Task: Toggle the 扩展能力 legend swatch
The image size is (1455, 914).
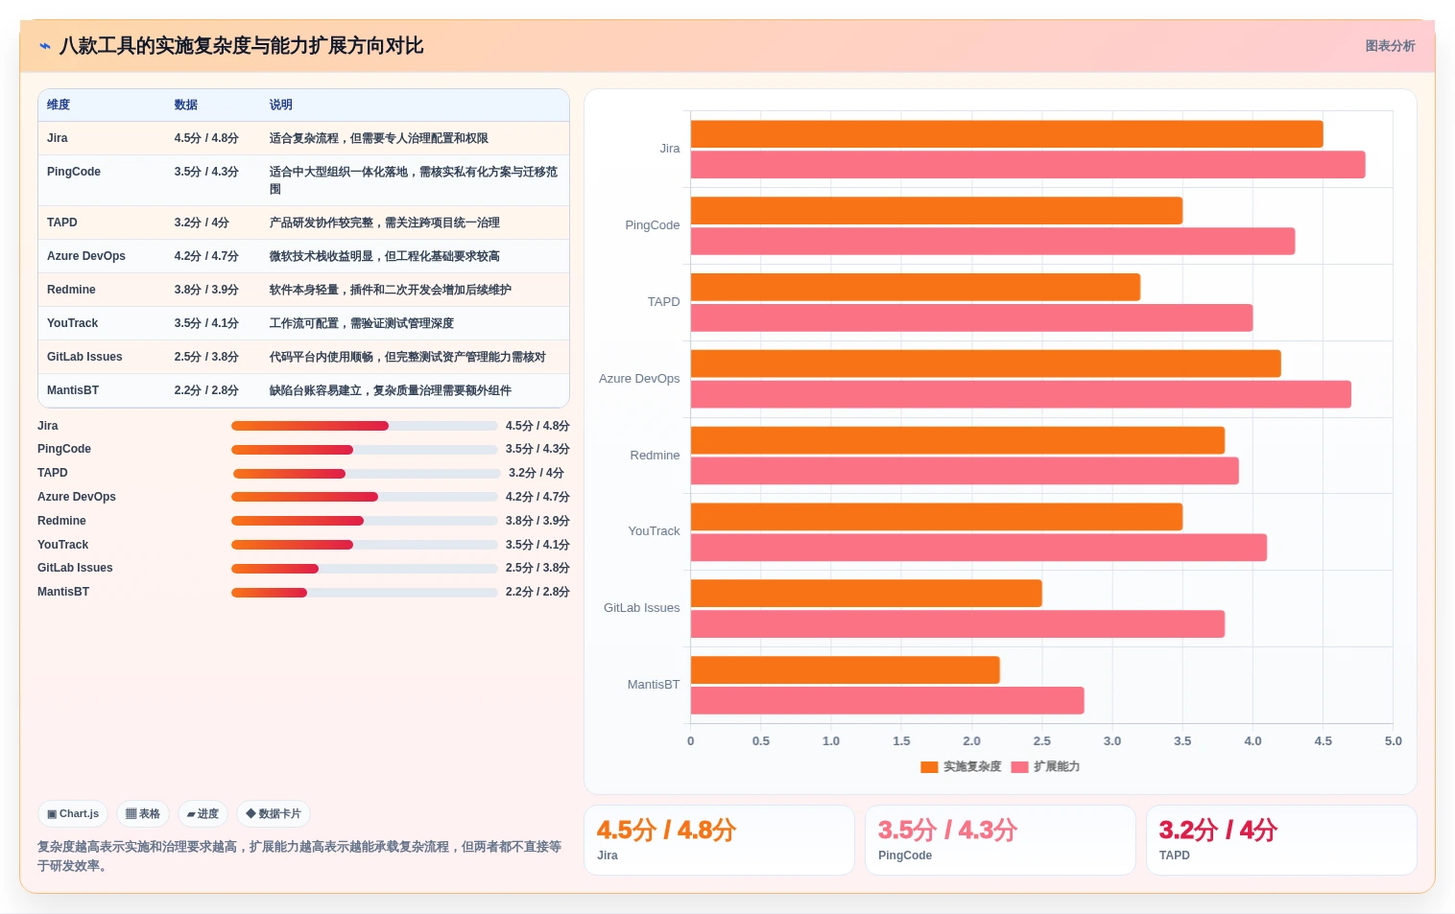Action: coord(1019,767)
